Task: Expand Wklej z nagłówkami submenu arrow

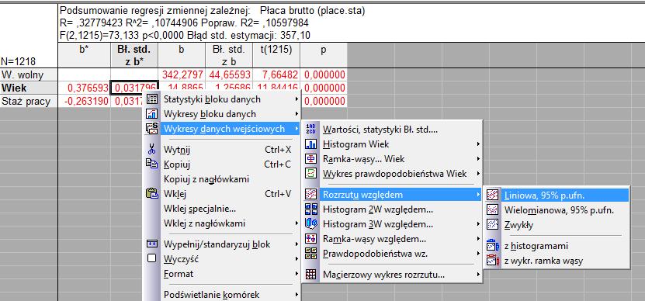Action: [x=297, y=223]
